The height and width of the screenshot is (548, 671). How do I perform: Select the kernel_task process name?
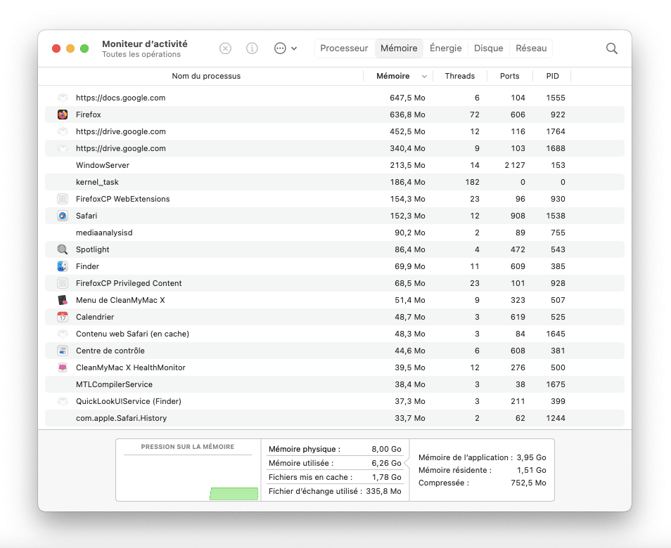(97, 182)
